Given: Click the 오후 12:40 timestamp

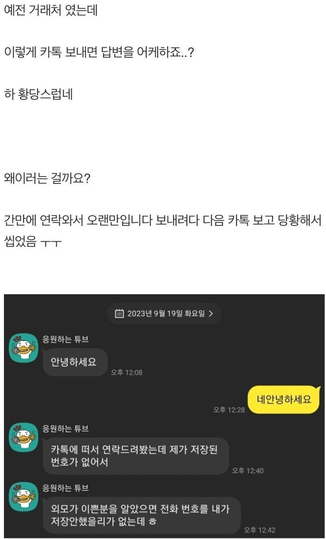Looking at the screenshot, I should pyautogui.click(x=248, y=471).
